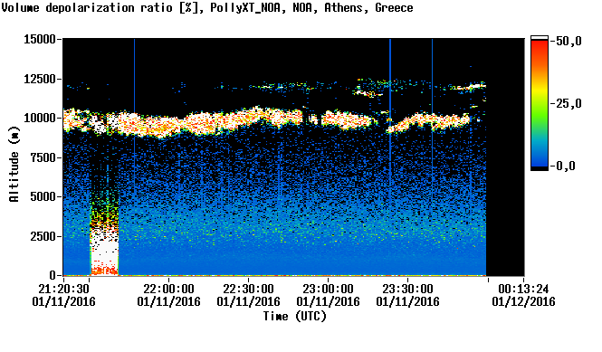
Task: Click the 25,0 colorbar label
Action: (566, 104)
